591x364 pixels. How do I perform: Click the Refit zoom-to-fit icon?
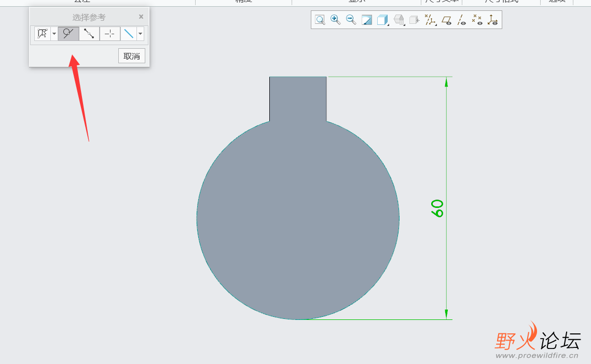320,20
